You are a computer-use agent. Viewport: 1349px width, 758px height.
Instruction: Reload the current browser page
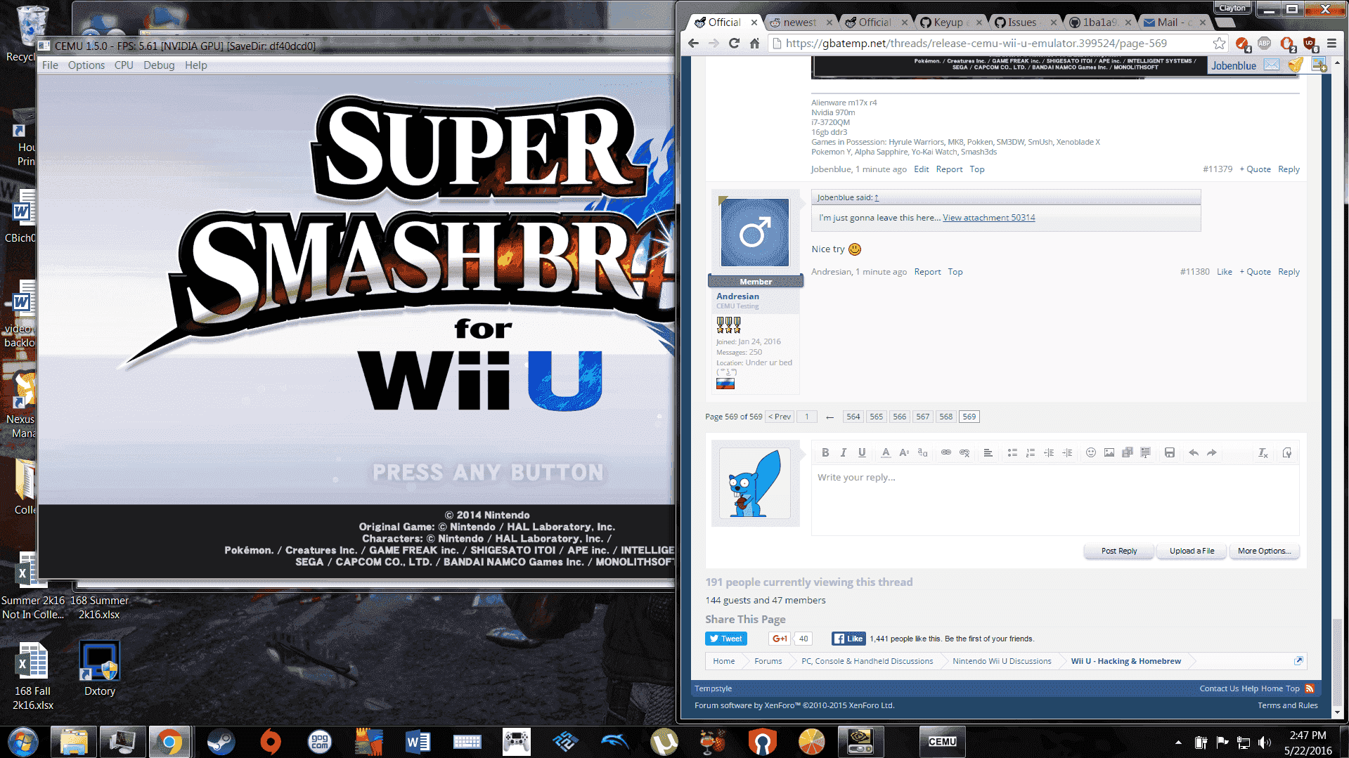(734, 44)
